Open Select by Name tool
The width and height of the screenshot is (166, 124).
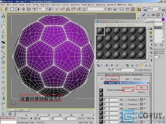(x=7, y=9)
